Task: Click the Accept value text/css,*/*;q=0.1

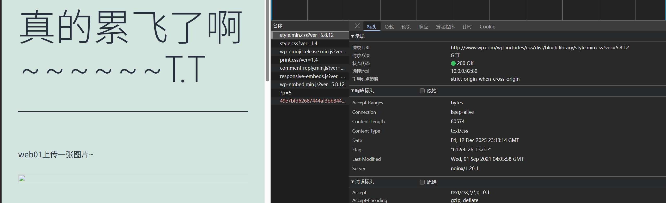Action: (470, 192)
